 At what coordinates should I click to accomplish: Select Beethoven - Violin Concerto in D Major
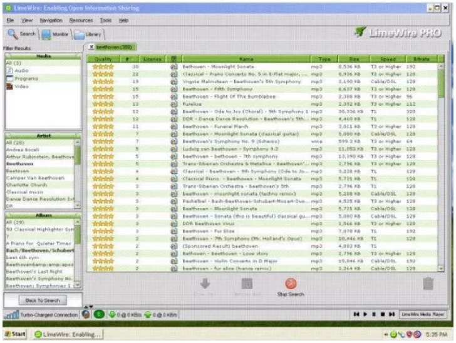[x=262, y=261]
